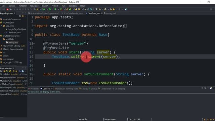Open the Help menu
The width and height of the screenshot is (215, 121).
pos(82,6)
